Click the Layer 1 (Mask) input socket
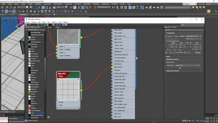The width and height of the screenshot is (218, 123). click(x=57, y=50)
